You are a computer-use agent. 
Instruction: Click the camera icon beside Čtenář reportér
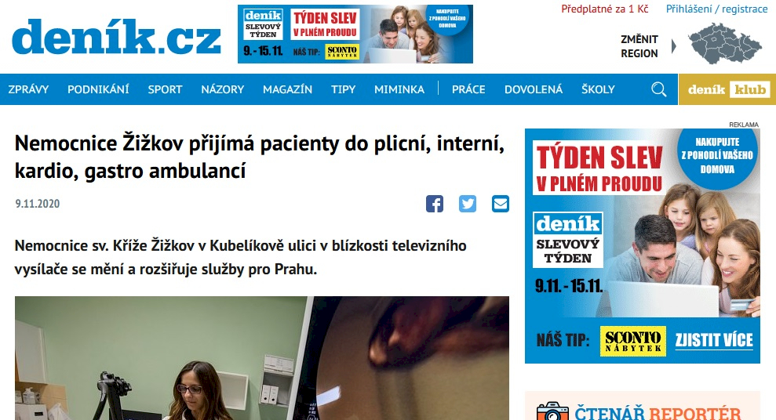[552, 411]
